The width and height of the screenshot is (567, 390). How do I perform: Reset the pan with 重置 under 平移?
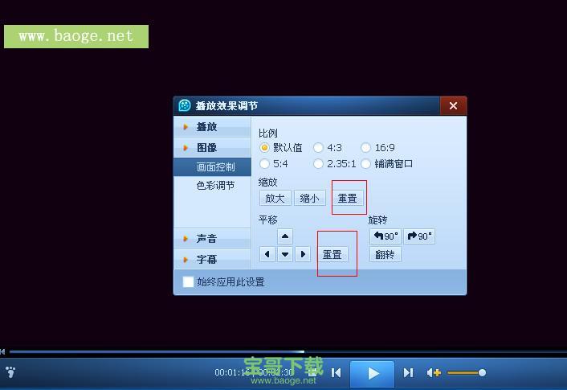[332, 254]
